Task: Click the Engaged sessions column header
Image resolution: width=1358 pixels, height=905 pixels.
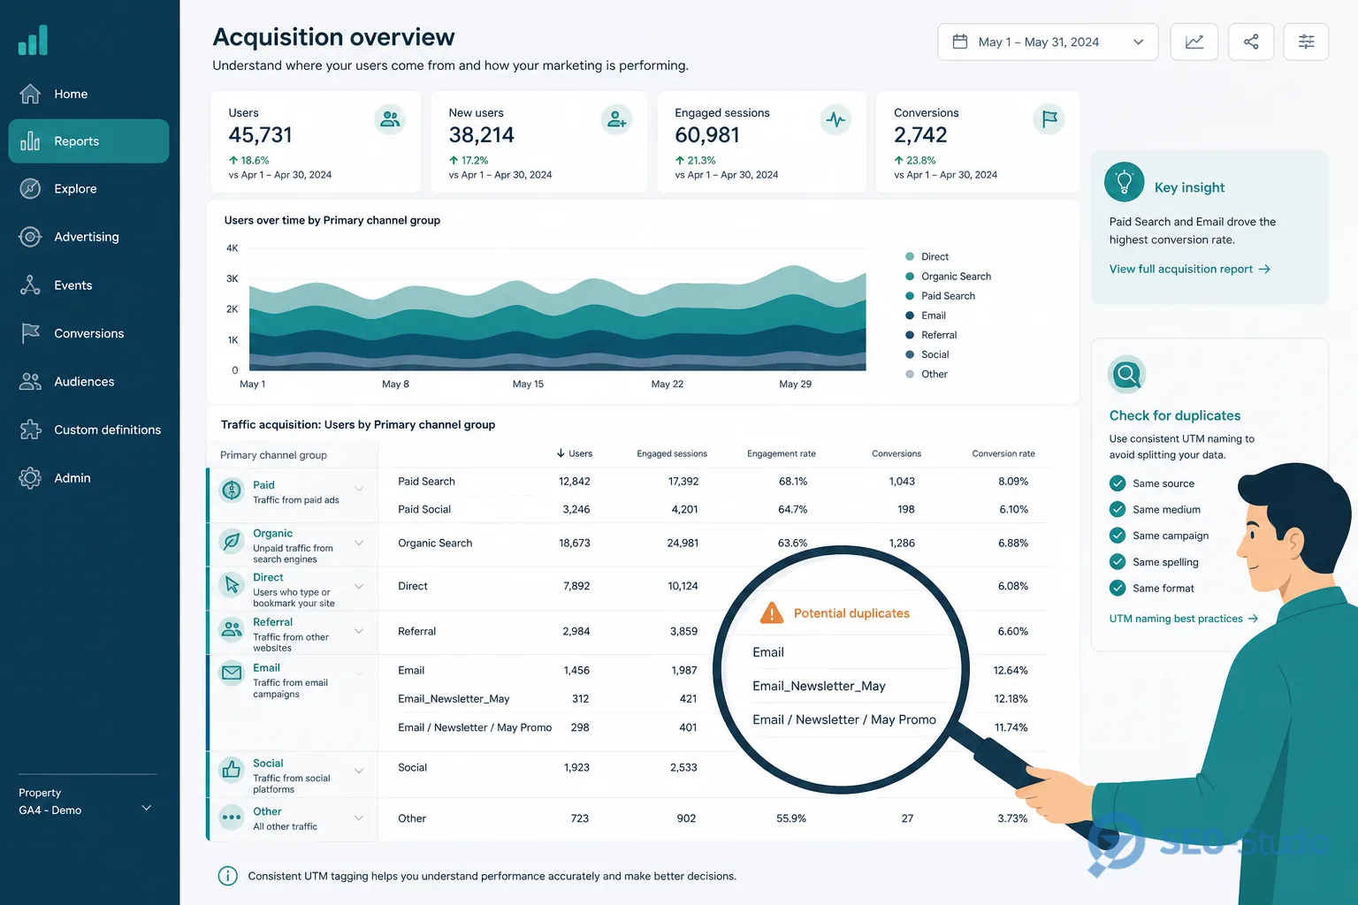Action: (672, 453)
